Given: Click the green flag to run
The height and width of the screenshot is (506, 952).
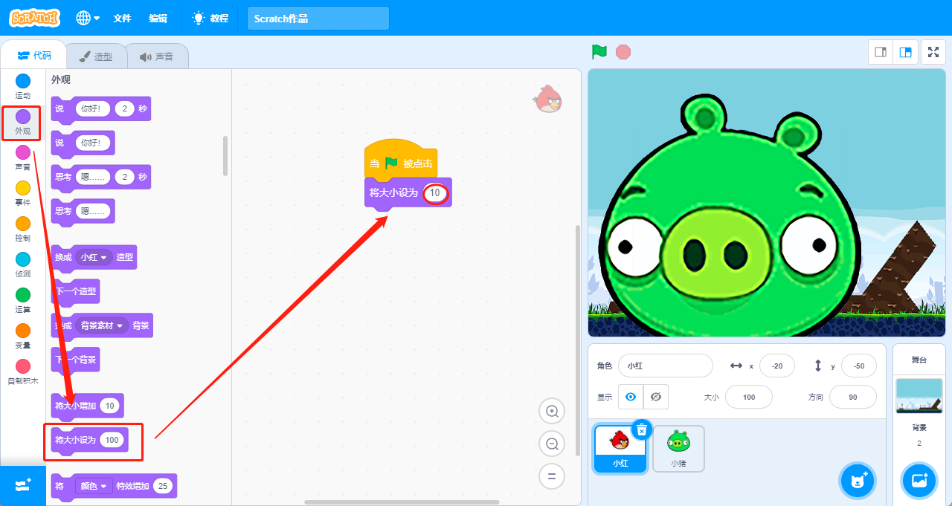Looking at the screenshot, I should [599, 52].
